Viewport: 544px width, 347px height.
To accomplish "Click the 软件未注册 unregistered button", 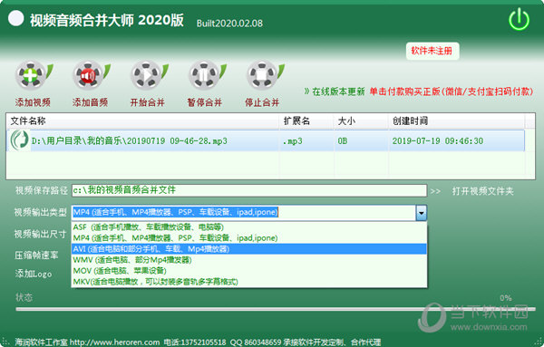I will [432, 51].
